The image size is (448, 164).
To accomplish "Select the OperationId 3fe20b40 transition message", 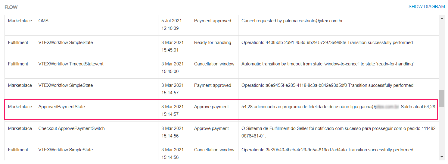I will pos(327,150).
